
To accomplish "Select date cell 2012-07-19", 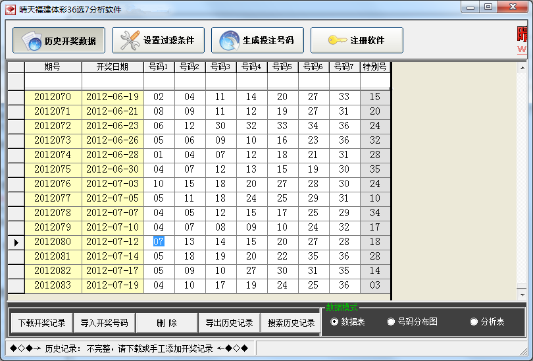I will (x=113, y=285).
